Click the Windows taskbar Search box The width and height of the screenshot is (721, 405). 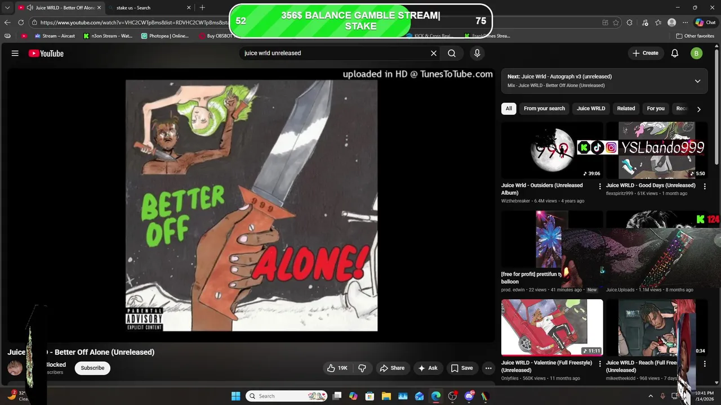[x=287, y=396]
